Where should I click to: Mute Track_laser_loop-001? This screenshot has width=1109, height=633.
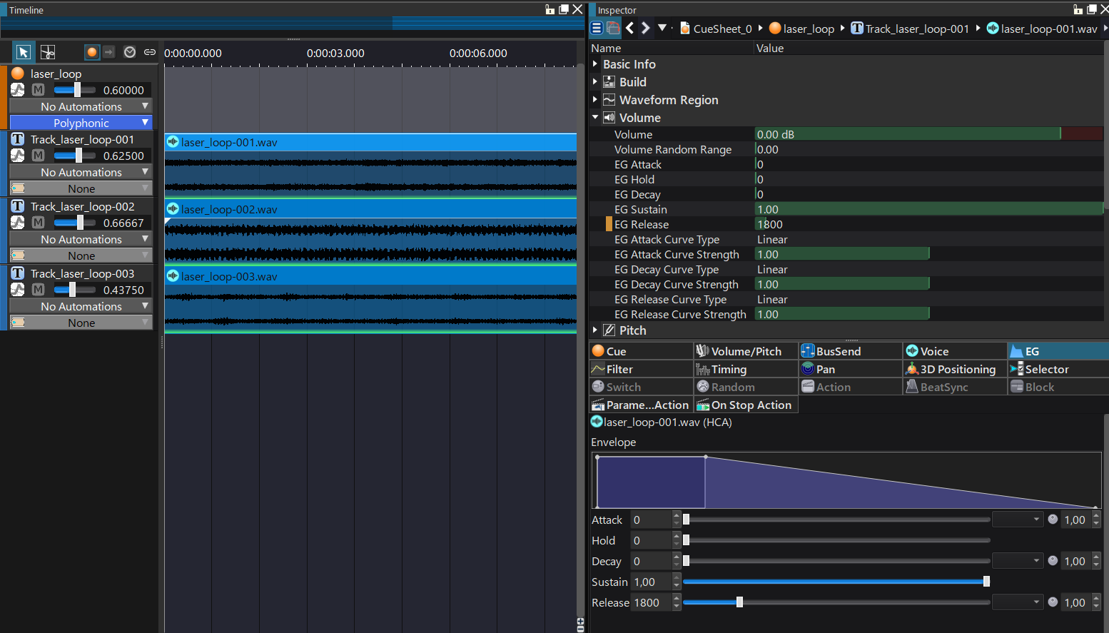[39, 156]
